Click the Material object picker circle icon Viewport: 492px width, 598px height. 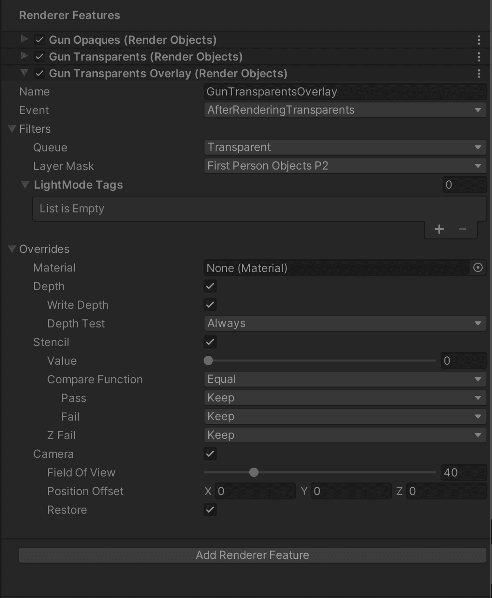point(478,268)
